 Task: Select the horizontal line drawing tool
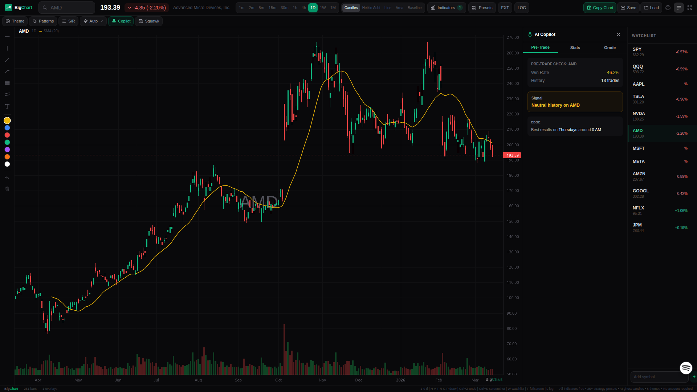(x=7, y=36)
